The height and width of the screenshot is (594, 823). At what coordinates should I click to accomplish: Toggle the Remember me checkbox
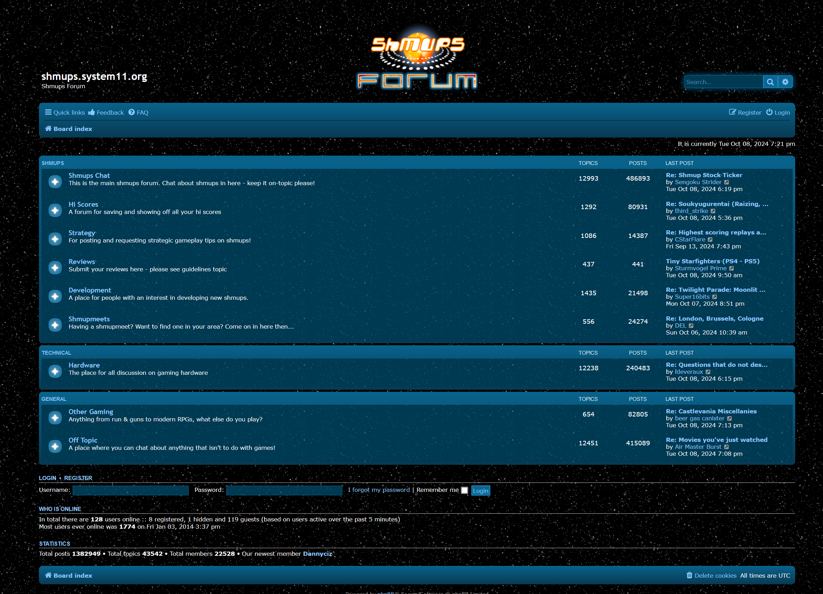464,490
